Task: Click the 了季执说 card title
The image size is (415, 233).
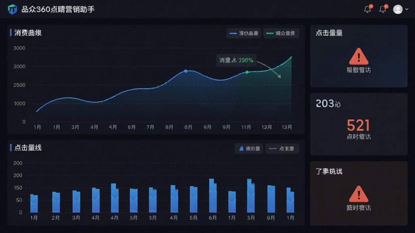Action: pyautogui.click(x=329, y=172)
